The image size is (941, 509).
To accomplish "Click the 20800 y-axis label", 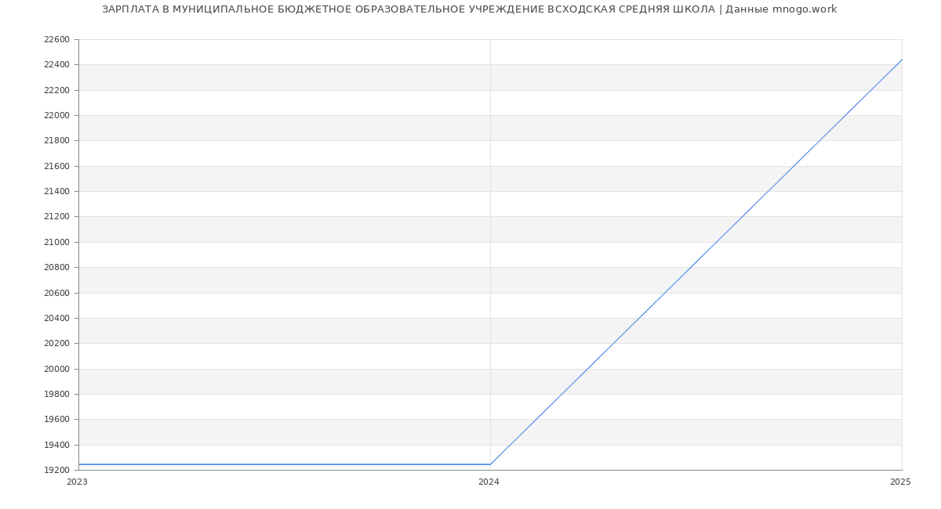I will [56, 268].
